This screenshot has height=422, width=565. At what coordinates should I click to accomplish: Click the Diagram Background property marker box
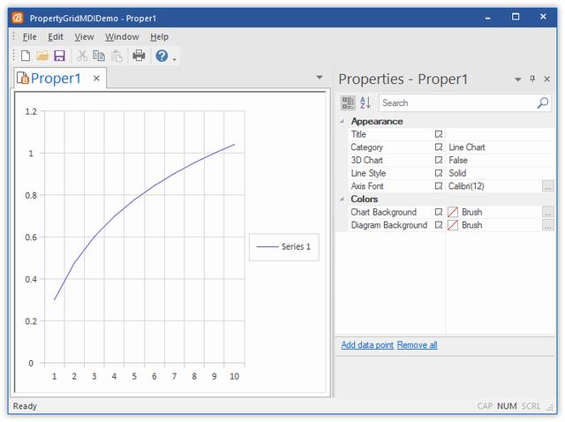(x=438, y=225)
